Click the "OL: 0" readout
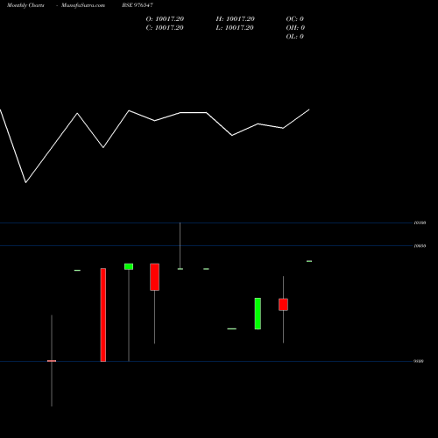Viewport: 438px width, 438px height. (x=294, y=37)
